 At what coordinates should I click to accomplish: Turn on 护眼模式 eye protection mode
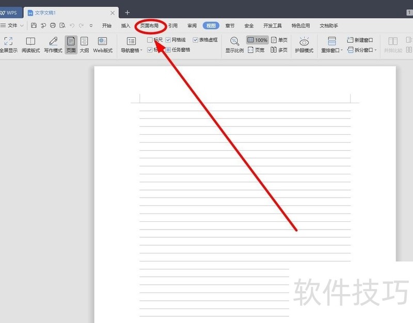coord(304,42)
